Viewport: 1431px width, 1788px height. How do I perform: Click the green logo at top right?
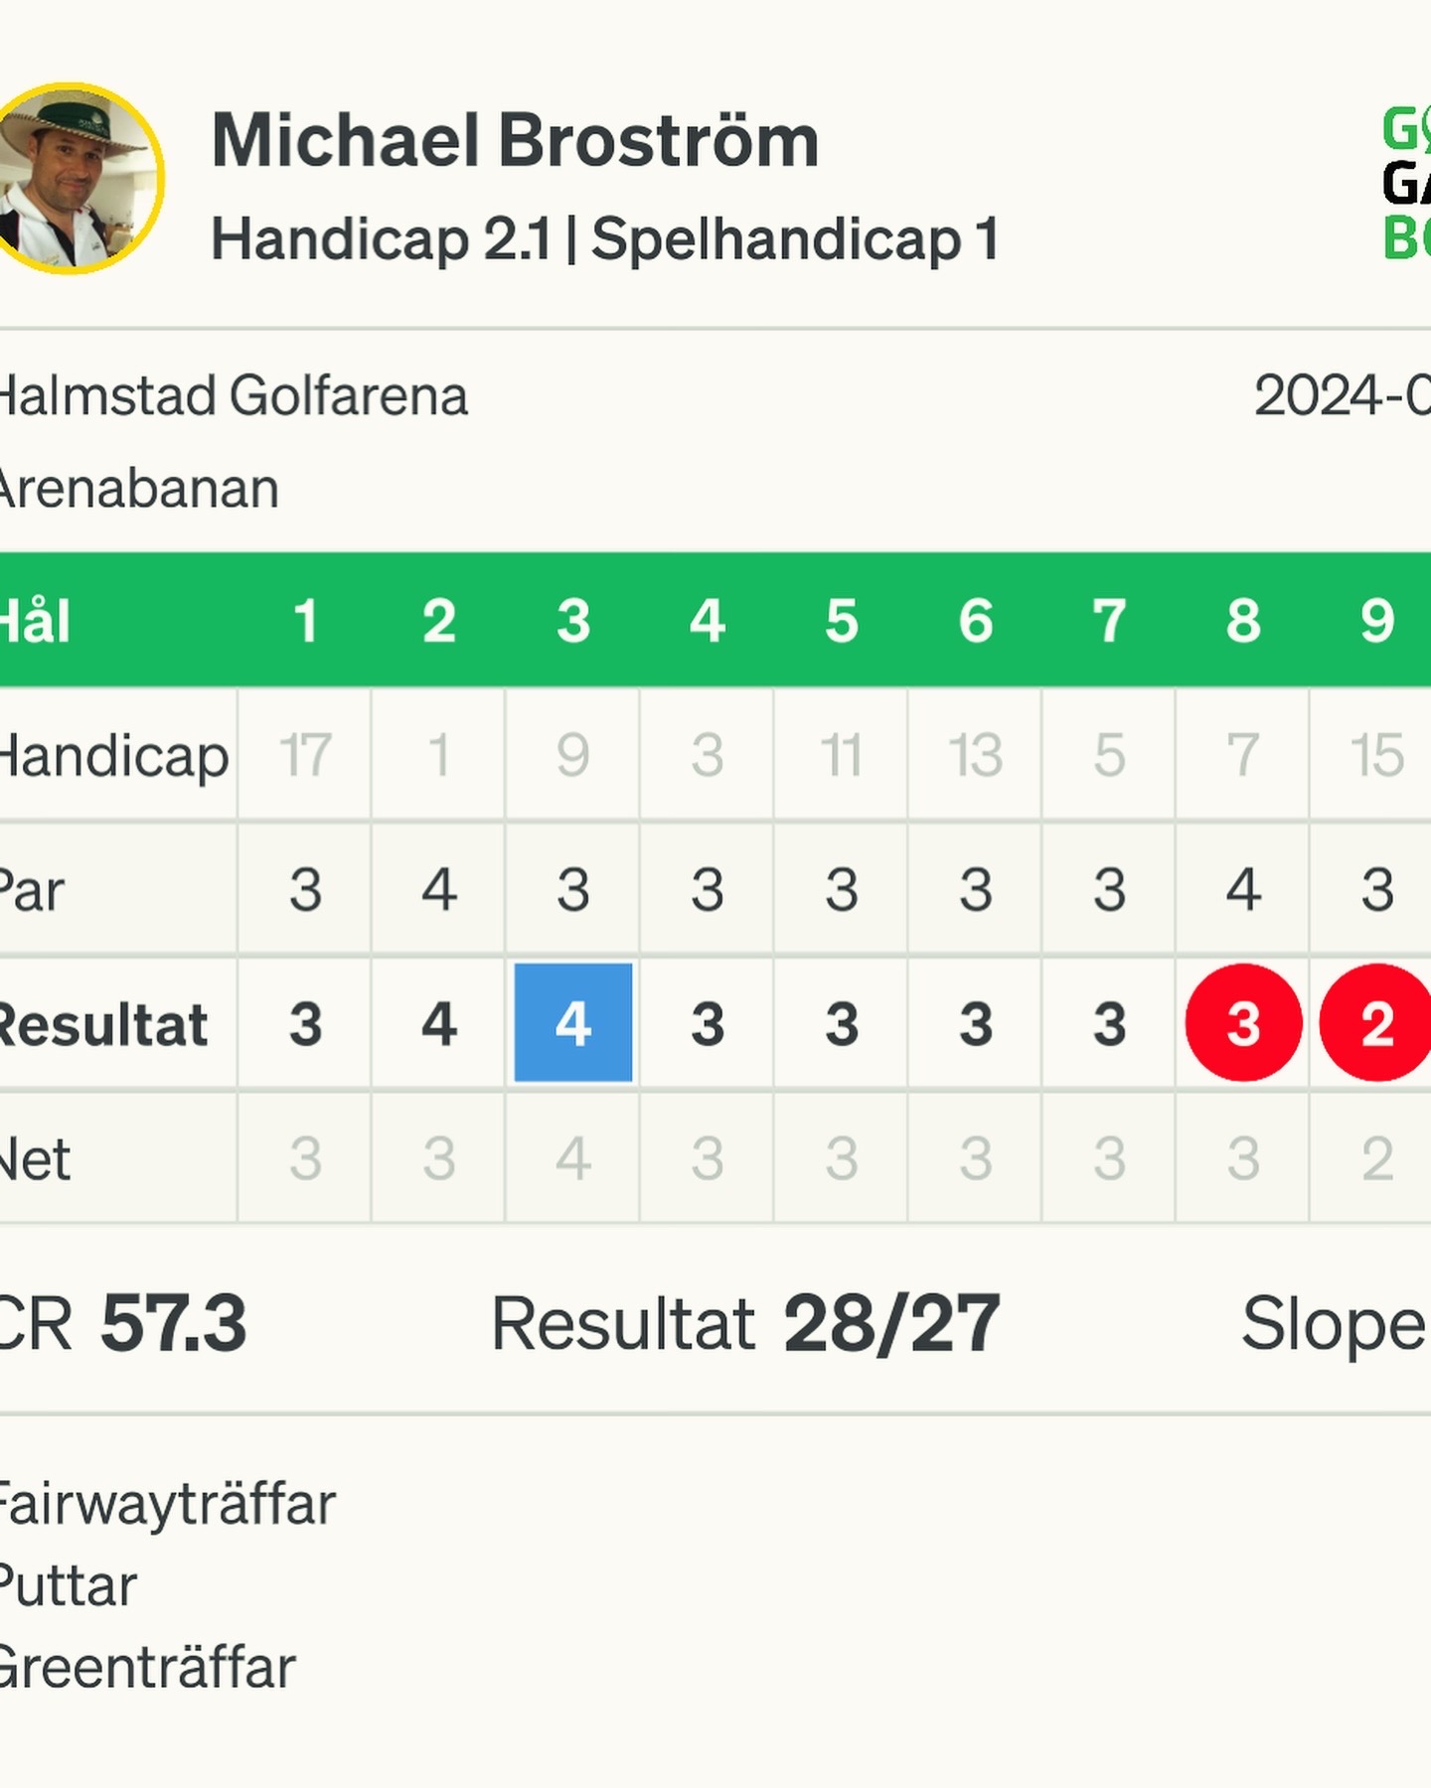pyautogui.click(x=1406, y=184)
